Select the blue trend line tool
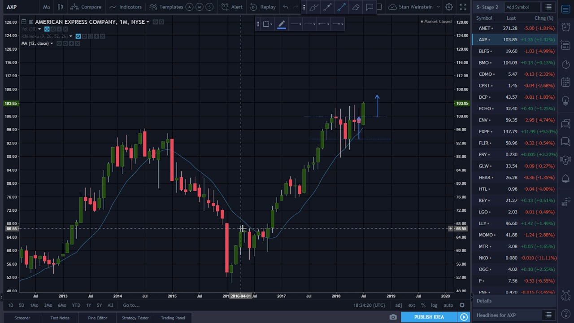The width and height of the screenshot is (574, 323). [x=342, y=7]
